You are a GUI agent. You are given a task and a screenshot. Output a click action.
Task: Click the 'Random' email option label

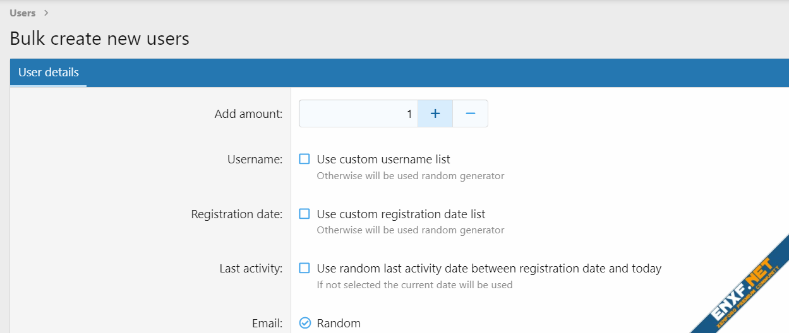pyautogui.click(x=339, y=323)
